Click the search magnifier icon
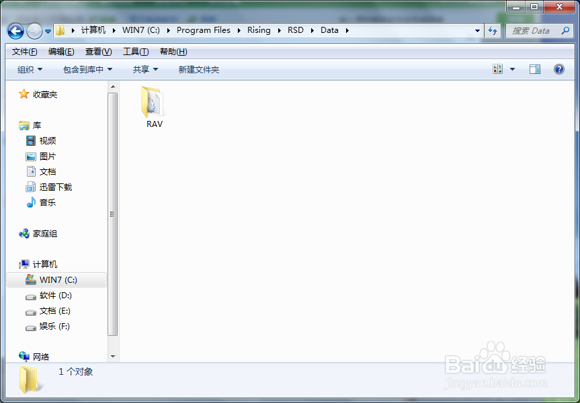This screenshot has height=403, width=580. coord(565,31)
